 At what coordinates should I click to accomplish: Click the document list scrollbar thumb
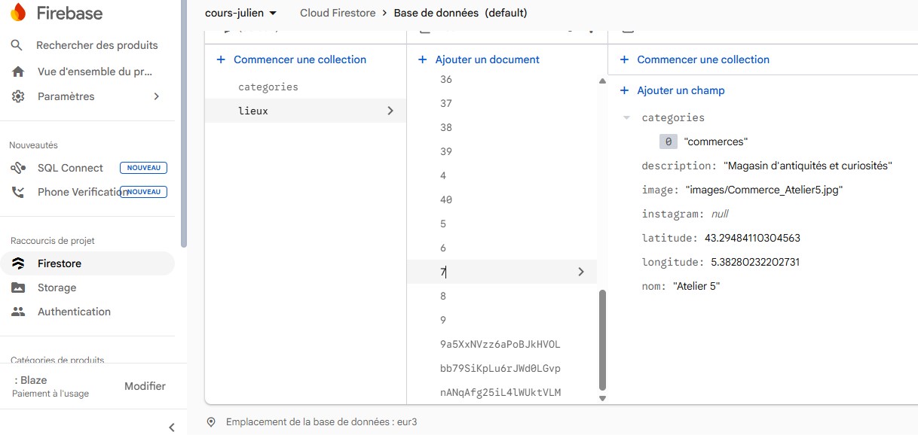[x=601, y=339]
